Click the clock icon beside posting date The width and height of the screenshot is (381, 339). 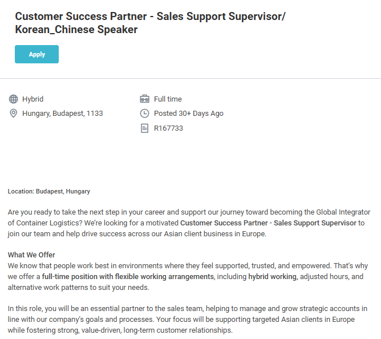[x=144, y=114]
